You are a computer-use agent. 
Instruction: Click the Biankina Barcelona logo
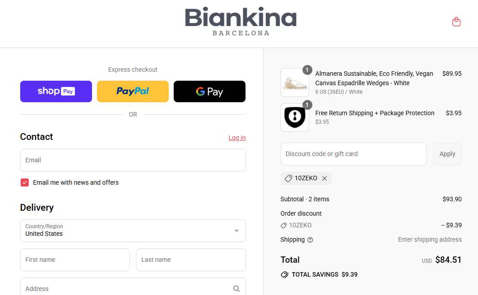pos(241,22)
